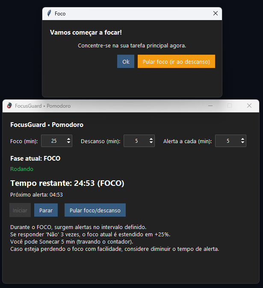This screenshot has height=288, width=263.
Task: Click the Vamos começar a focar! heading
Action: coord(86,32)
